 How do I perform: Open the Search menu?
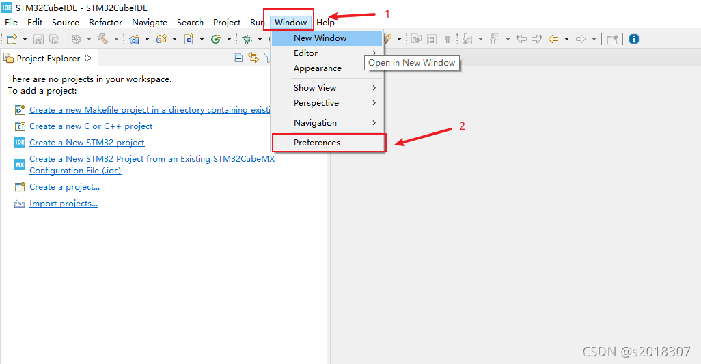pyautogui.click(x=190, y=23)
